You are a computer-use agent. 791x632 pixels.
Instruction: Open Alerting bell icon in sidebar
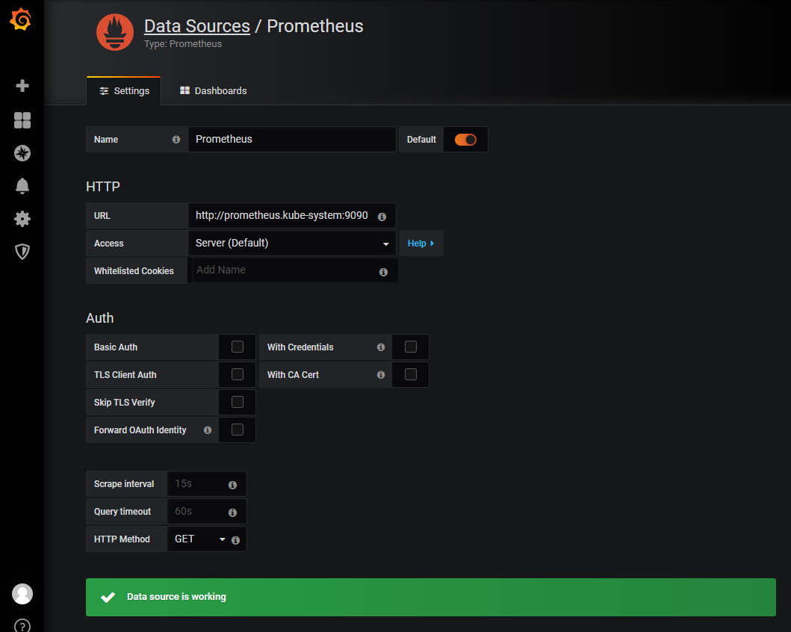click(22, 185)
